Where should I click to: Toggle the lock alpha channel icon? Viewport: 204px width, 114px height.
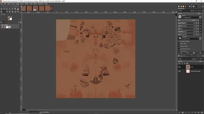coord(187,64)
